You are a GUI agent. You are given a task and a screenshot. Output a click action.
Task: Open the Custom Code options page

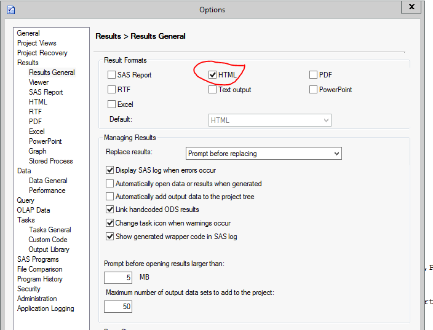pyautogui.click(x=48, y=240)
